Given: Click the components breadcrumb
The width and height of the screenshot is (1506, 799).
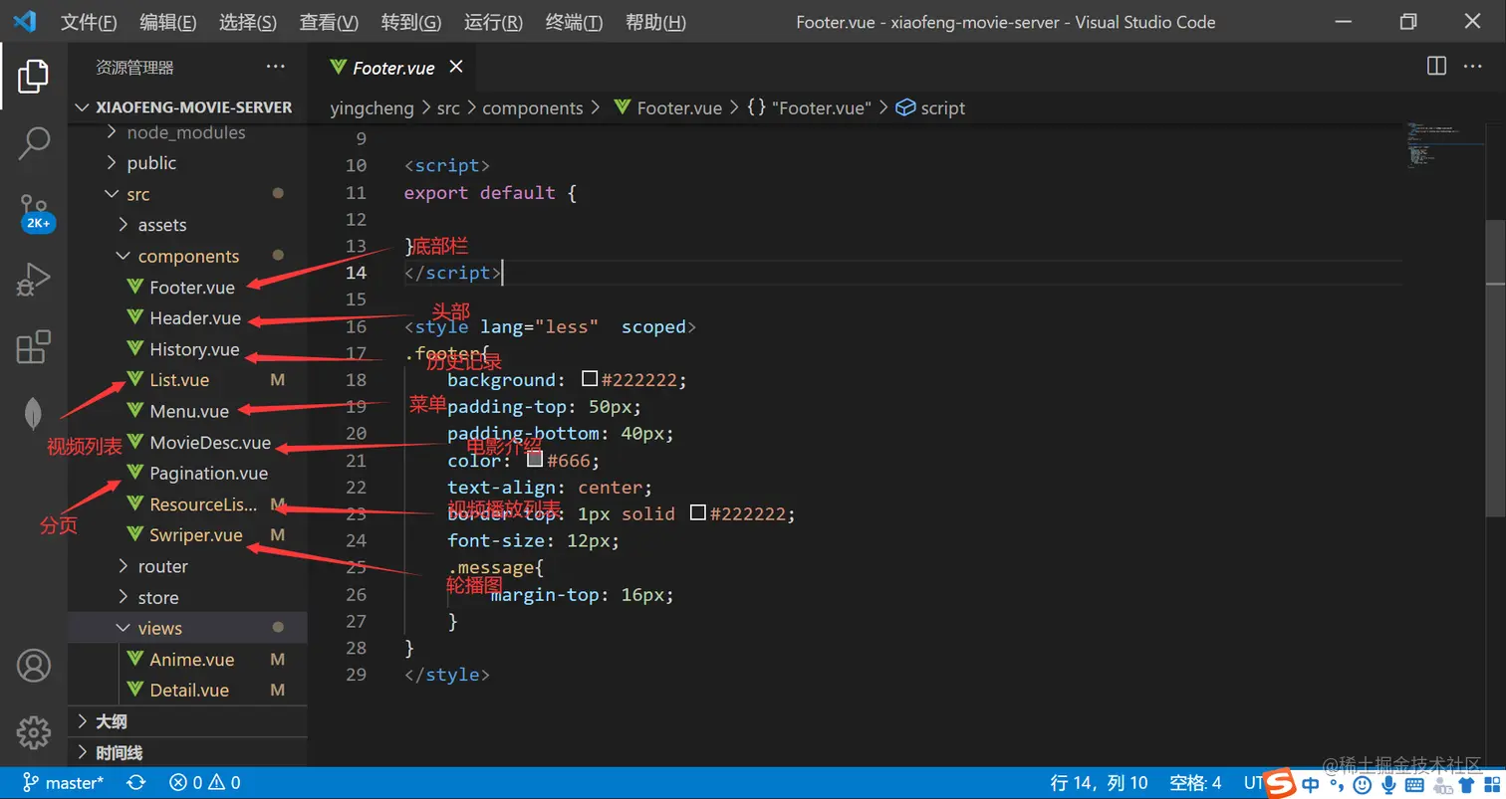Looking at the screenshot, I should pyautogui.click(x=533, y=108).
